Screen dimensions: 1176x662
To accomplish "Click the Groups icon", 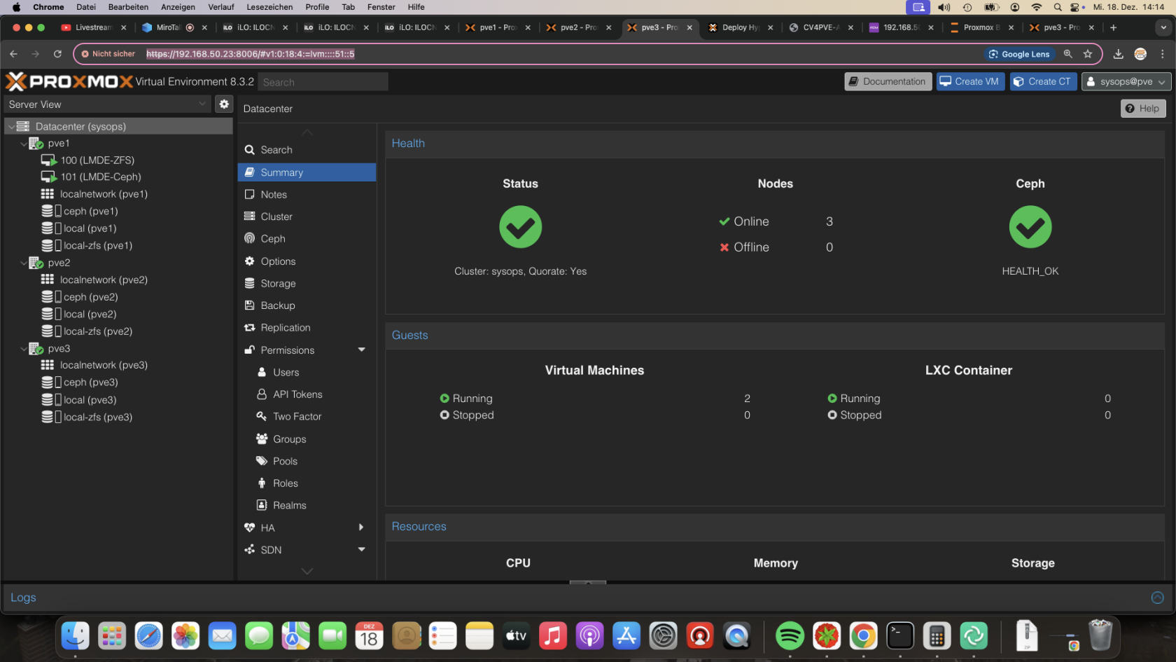I will coord(262,439).
